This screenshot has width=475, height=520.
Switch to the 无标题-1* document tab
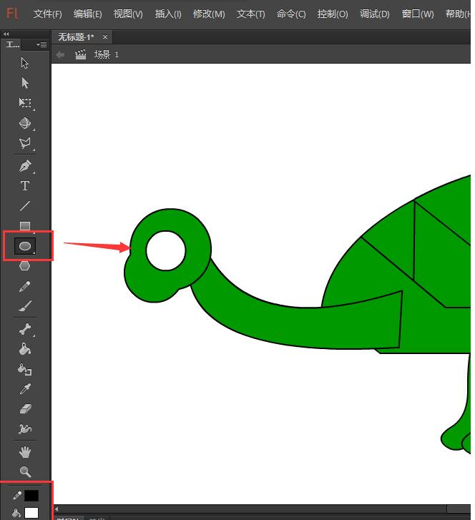[x=76, y=37]
